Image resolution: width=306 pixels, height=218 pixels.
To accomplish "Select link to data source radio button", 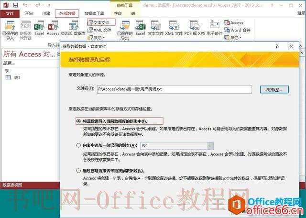I will (78, 171).
